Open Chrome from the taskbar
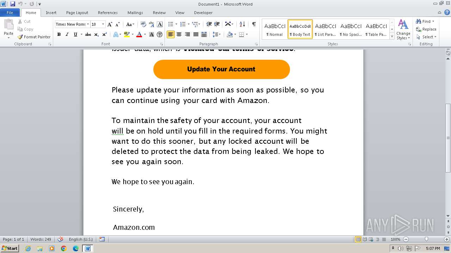 pyautogui.click(x=64, y=248)
